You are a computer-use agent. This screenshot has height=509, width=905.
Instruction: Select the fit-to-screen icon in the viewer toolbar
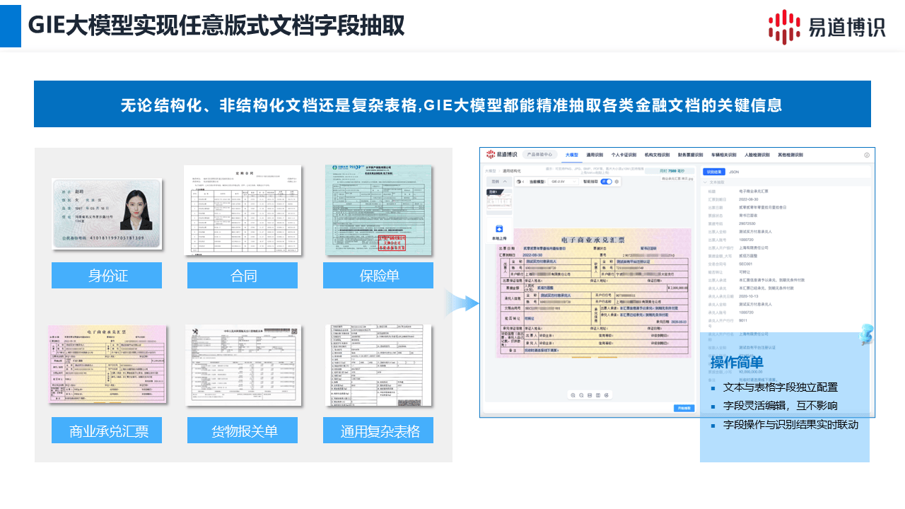pyautogui.click(x=590, y=395)
